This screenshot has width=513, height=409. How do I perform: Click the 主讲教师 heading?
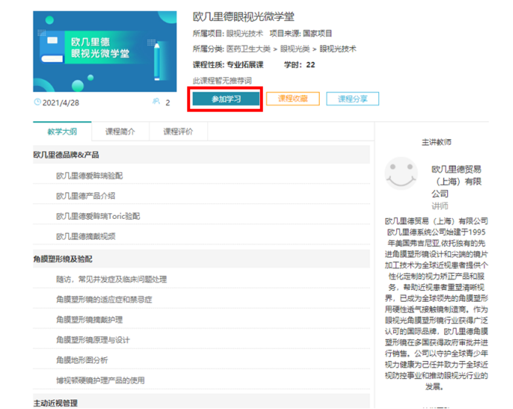436,142
